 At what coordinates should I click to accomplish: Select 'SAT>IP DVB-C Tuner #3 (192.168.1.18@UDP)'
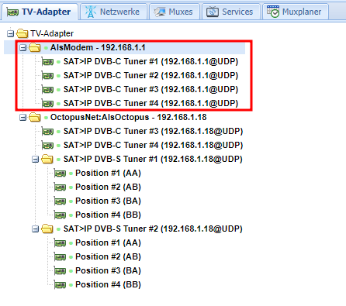[154, 132]
